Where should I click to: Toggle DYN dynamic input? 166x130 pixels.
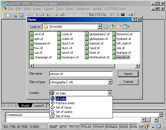click(x=134, y=126)
